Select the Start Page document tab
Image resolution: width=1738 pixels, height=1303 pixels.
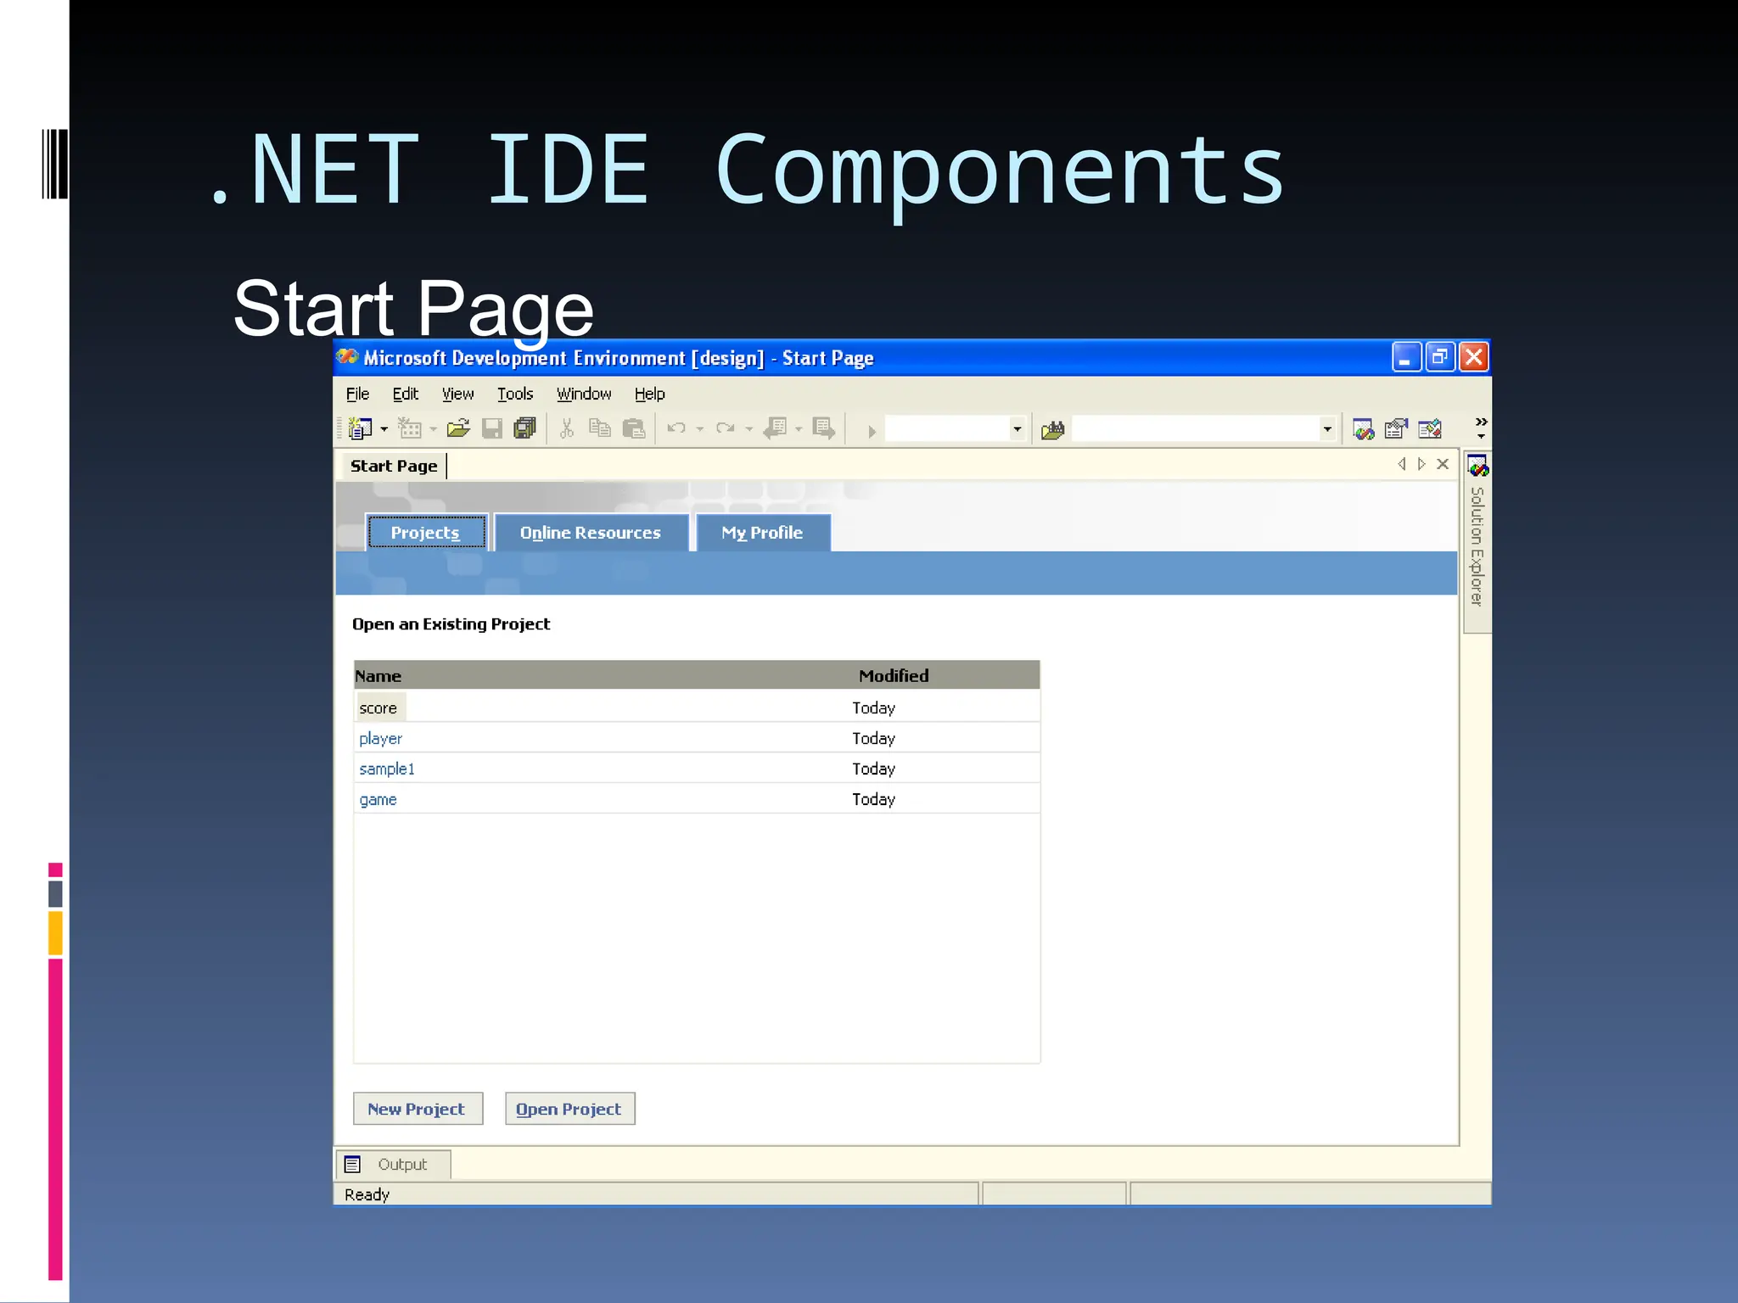[394, 466]
